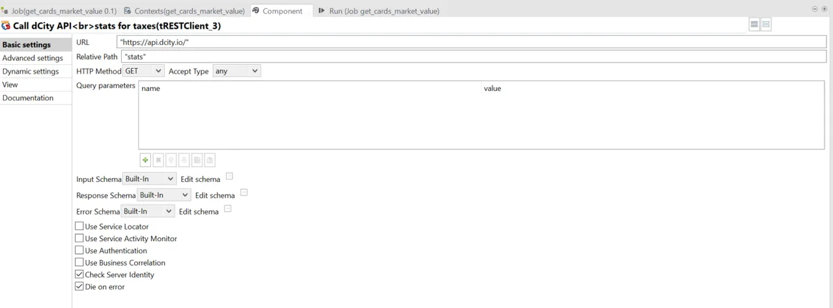The width and height of the screenshot is (833, 308).
Task: Switch to Contexts(get_cards_market_value) tab
Action: click(185, 11)
